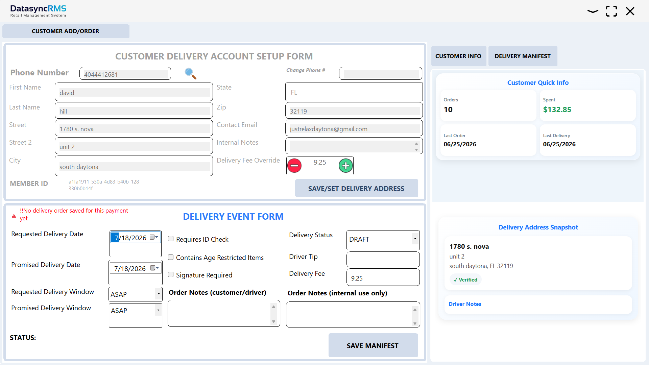The image size is (649, 365).
Task: Click the Spent $132.85 value
Action: 557,109
